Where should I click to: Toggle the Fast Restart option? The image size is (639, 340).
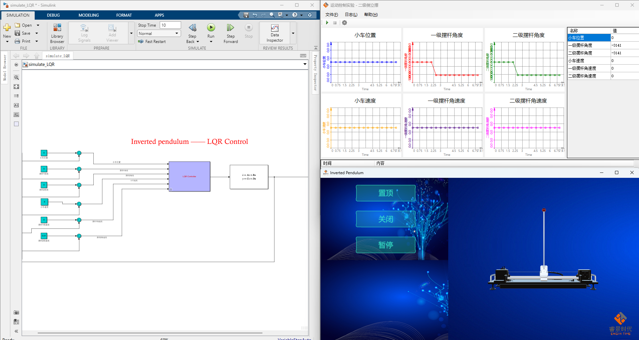click(x=152, y=42)
